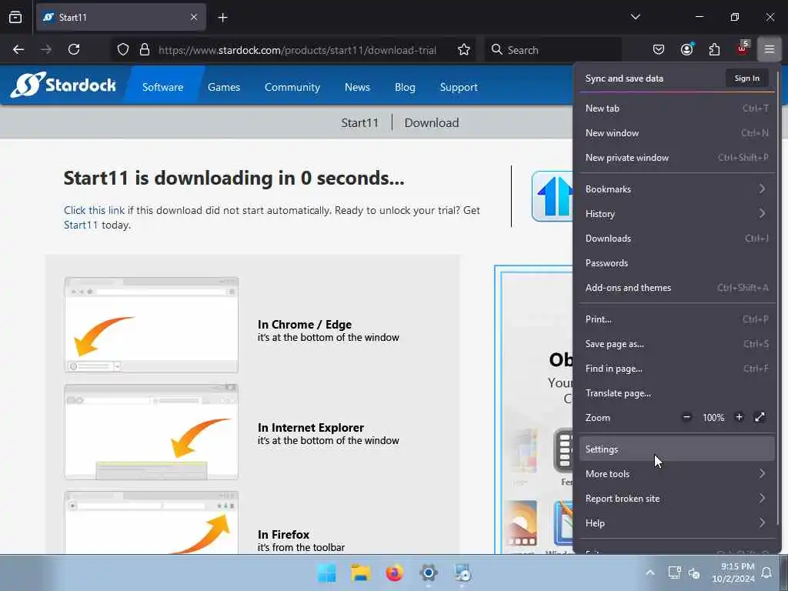Decrease zoom with the minus button
This screenshot has height=591, width=788.
[x=686, y=417]
